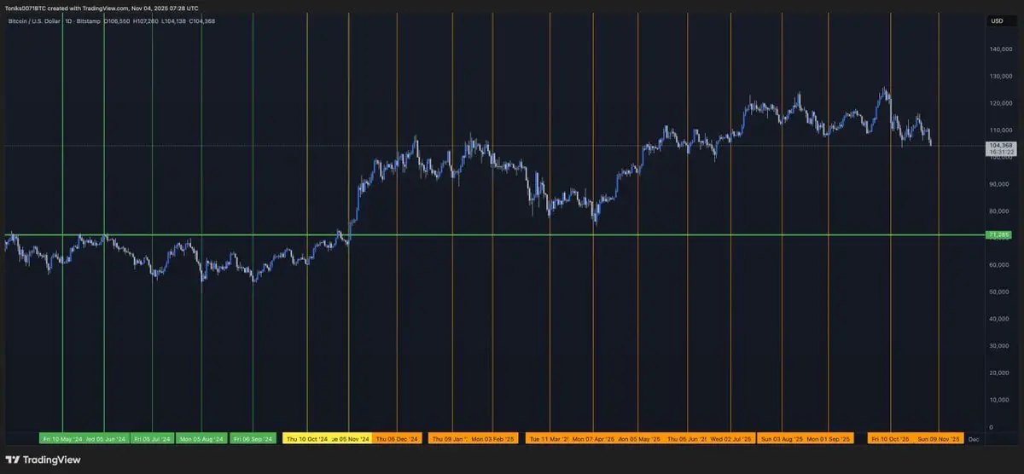Click the C104,368 close price value
Image resolution: width=1024 pixels, height=474 pixels.
pyautogui.click(x=202, y=20)
